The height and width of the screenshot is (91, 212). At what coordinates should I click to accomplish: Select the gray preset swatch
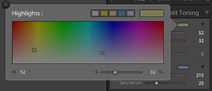click(95, 13)
